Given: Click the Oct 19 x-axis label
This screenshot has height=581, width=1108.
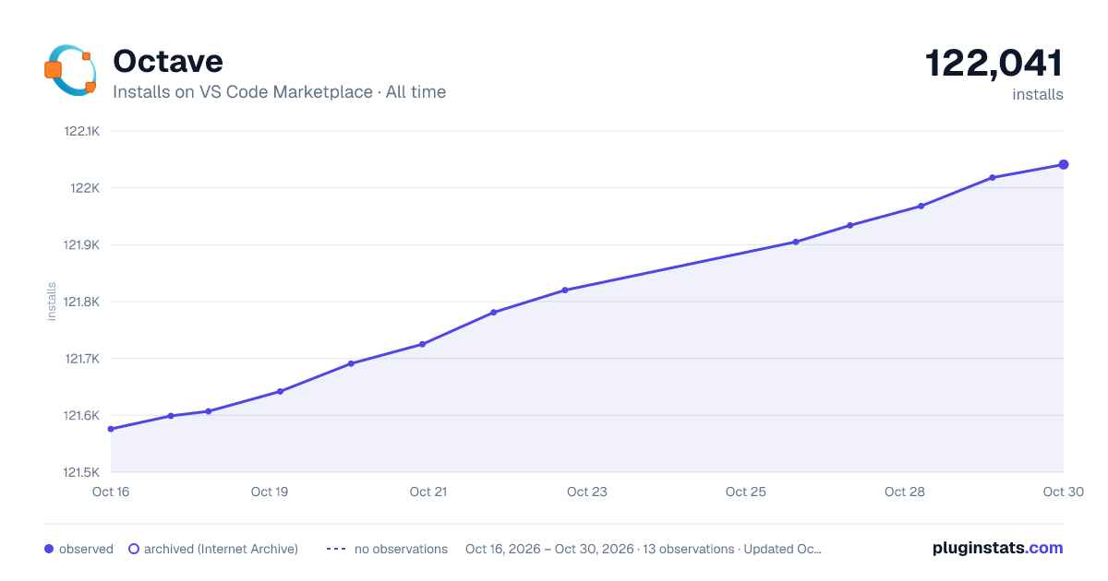Looking at the screenshot, I should pyautogui.click(x=270, y=492).
